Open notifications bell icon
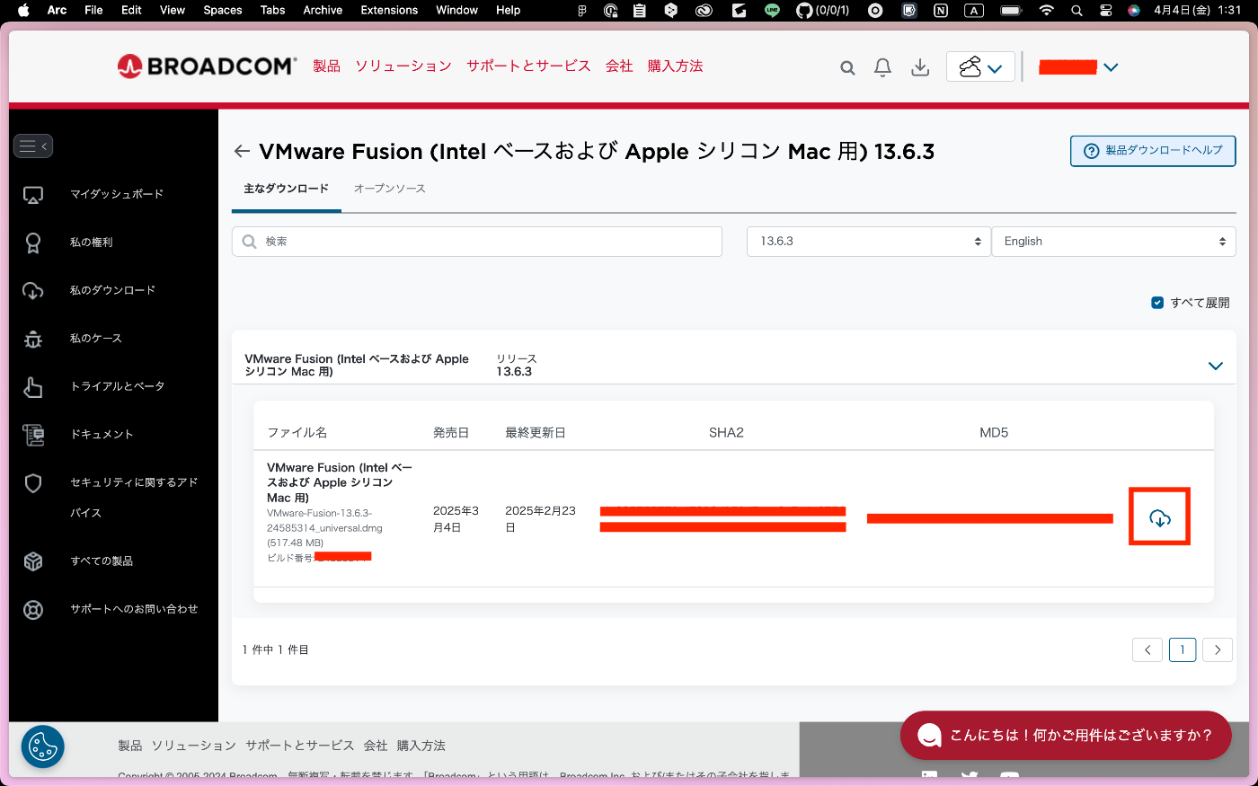This screenshot has height=786, width=1258. click(883, 67)
